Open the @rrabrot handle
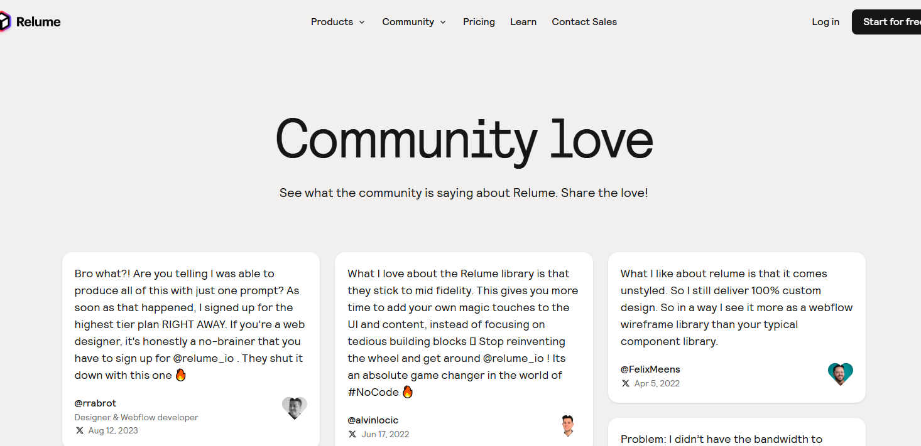 click(95, 403)
